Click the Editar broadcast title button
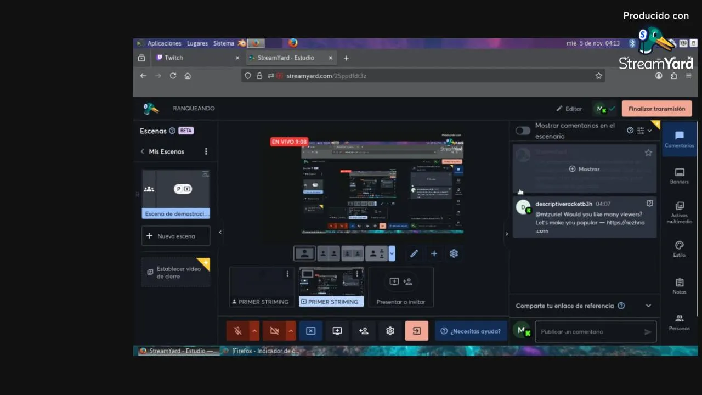The height and width of the screenshot is (395, 702). [x=569, y=109]
